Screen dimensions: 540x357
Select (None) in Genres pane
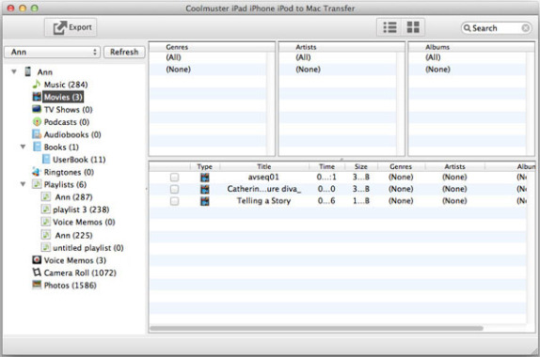pos(178,70)
